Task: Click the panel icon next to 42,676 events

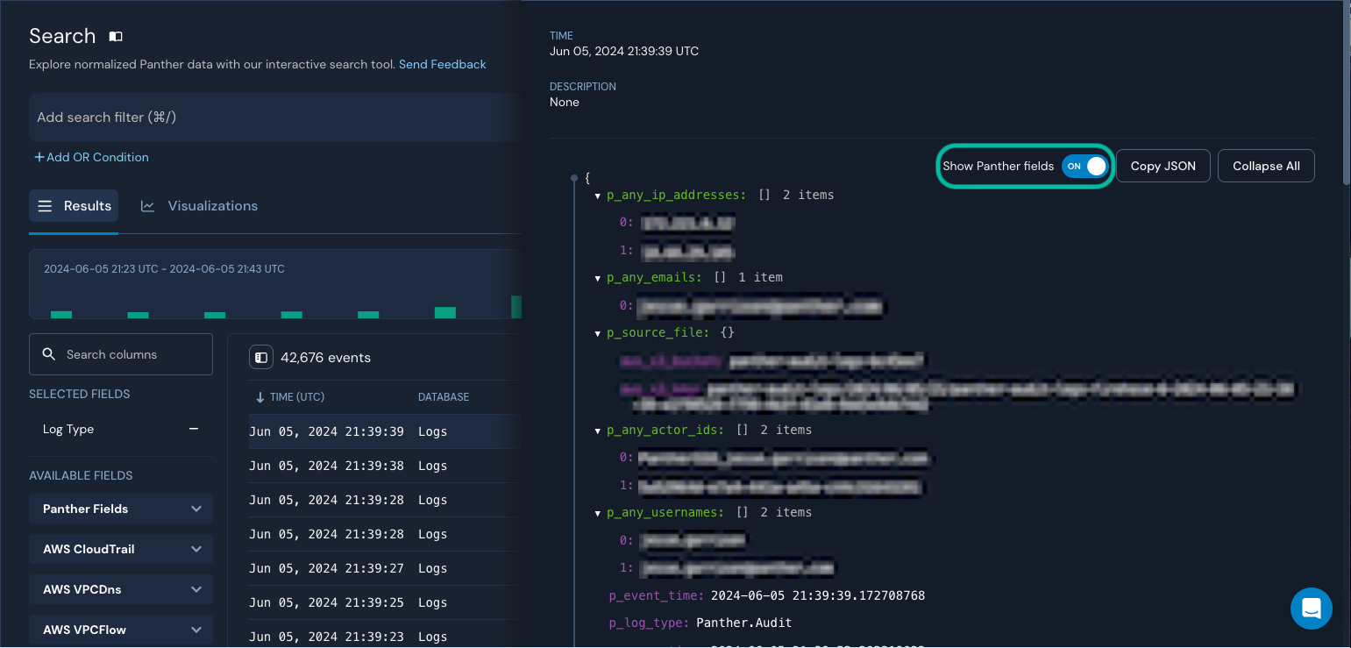Action: tap(261, 357)
